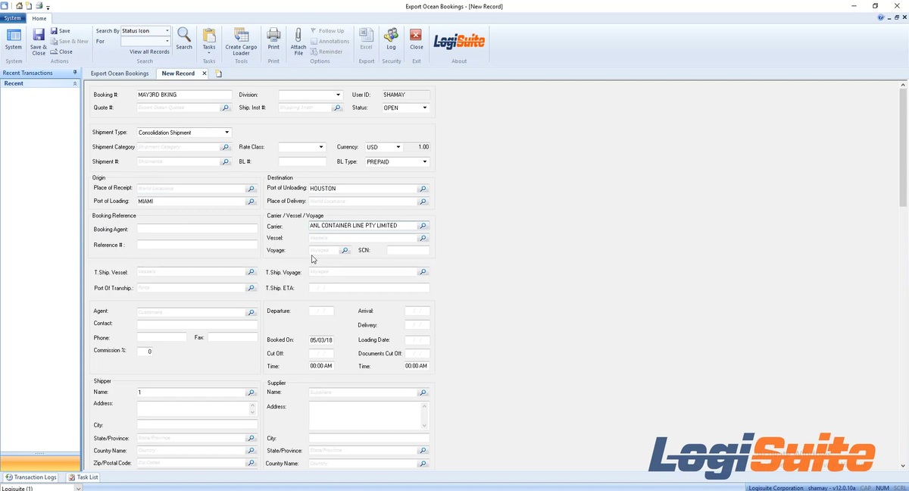Click the Shipper City field
The image size is (909, 491).
[197, 425]
